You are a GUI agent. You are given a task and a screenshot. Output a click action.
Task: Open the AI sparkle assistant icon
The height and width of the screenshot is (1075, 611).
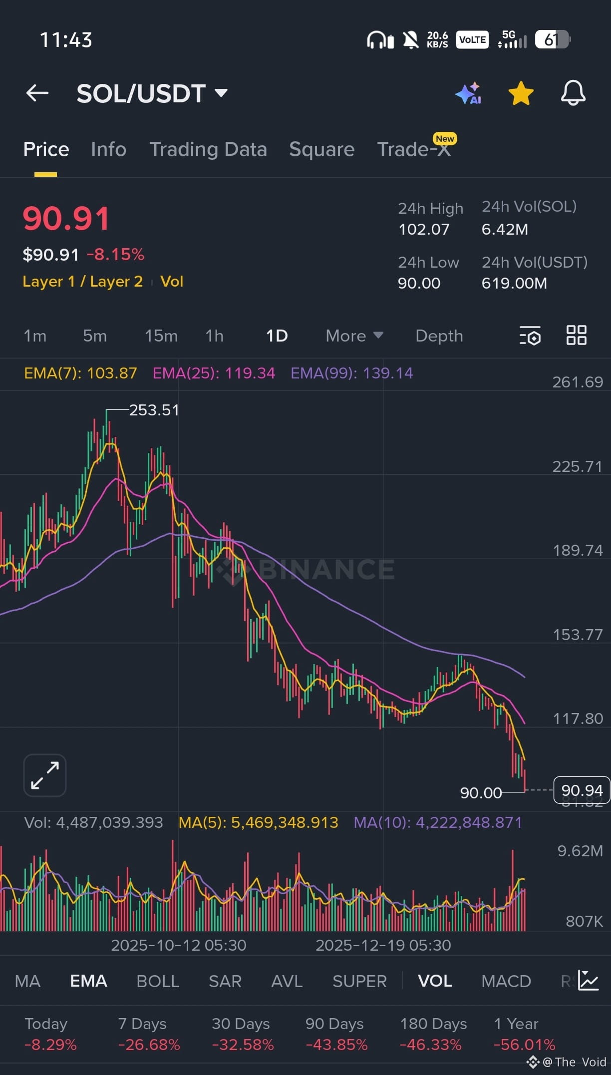click(468, 93)
